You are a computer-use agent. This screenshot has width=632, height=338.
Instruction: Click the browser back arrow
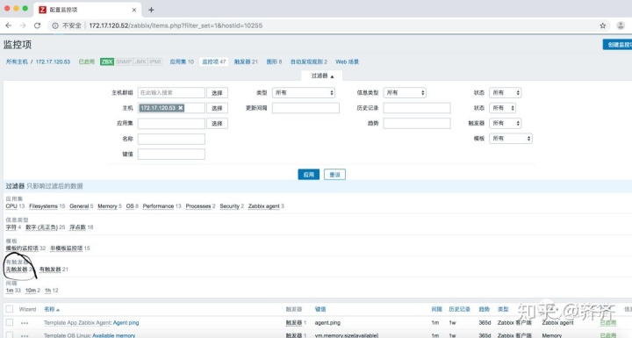pos(9,25)
